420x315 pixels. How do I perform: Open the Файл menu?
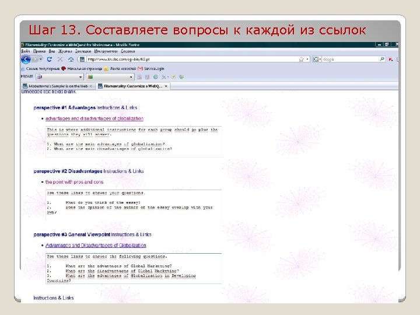click(x=26, y=51)
